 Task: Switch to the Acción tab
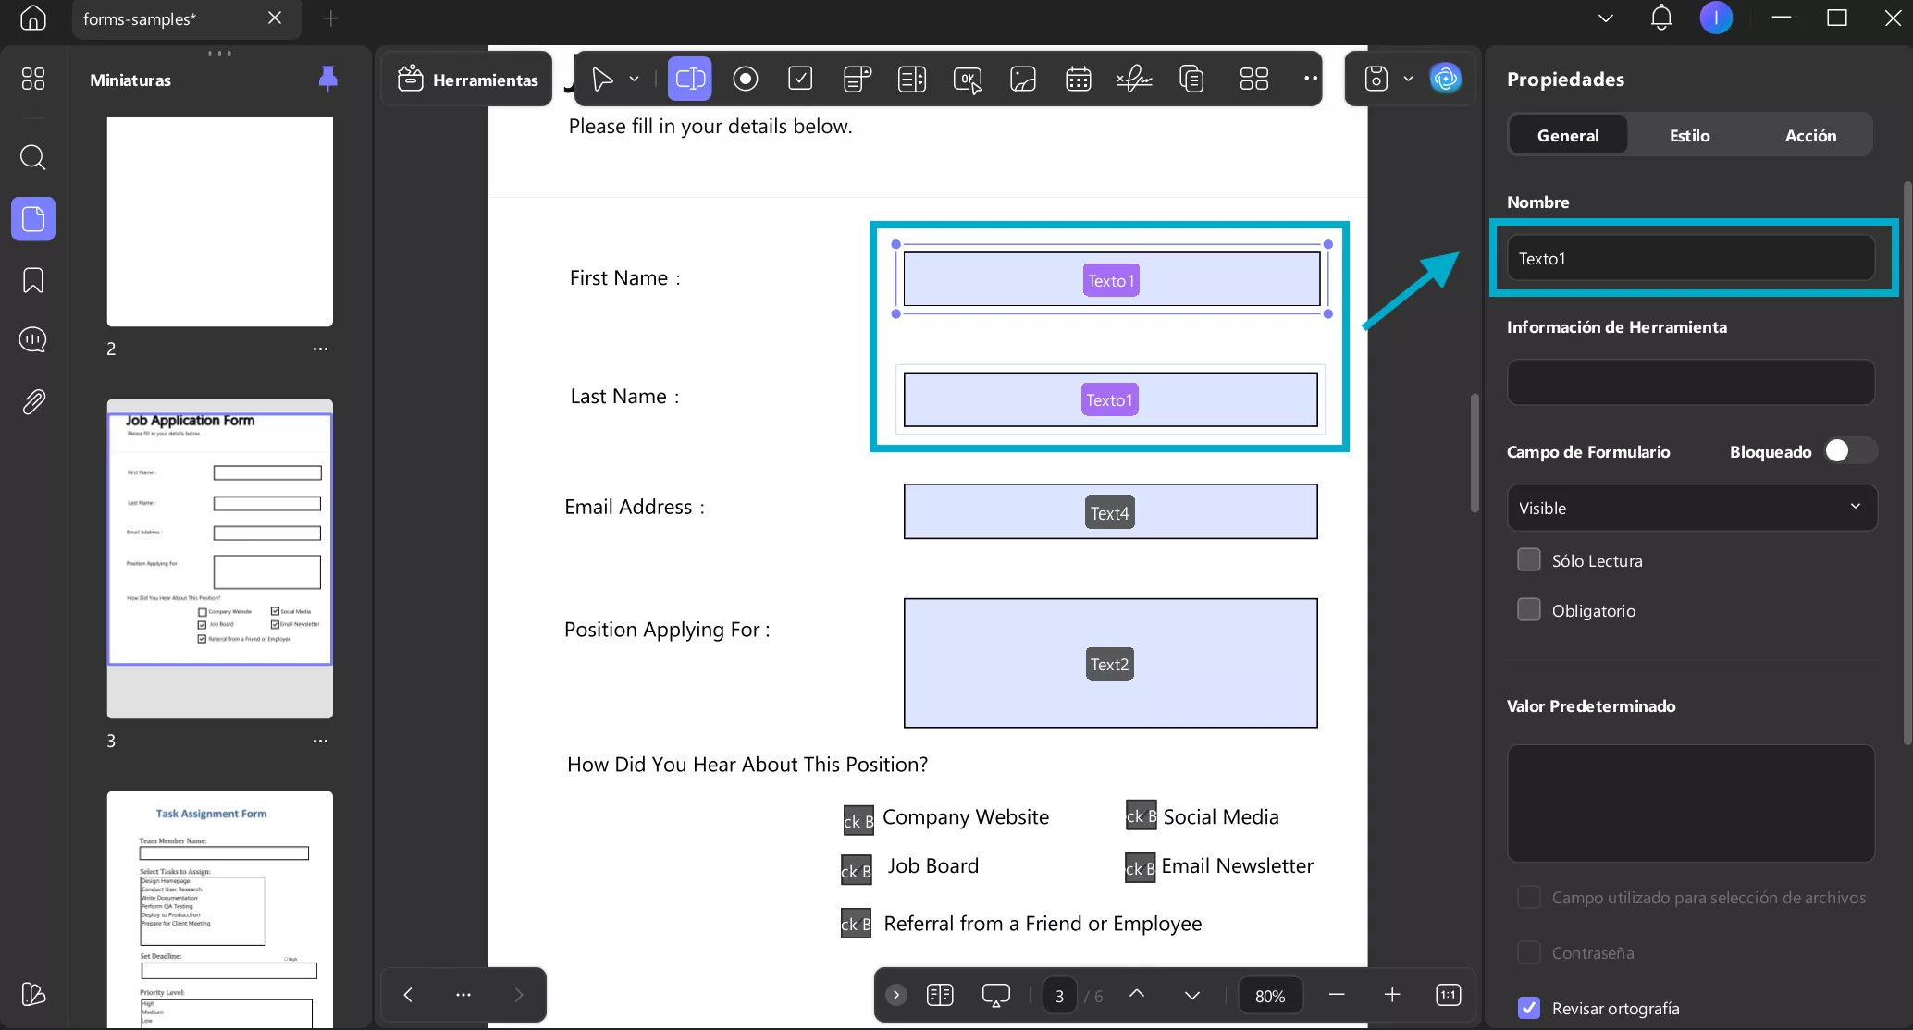coord(1810,135)
